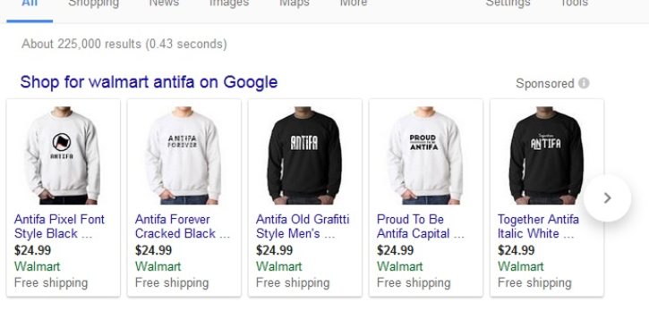The height and width of the screenshot is (335, 649).
Task: Open Antifa Pixel Font Style Black listing
Action: click(x=59, y=226)
